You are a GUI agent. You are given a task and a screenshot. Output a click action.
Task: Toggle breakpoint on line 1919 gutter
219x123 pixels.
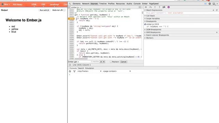(71, 18)
